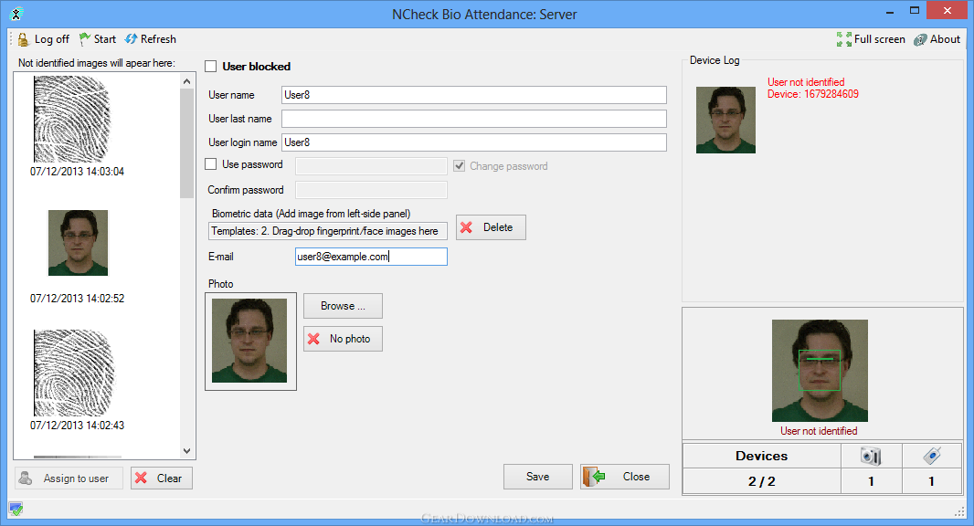Click the User last name field
The width and height of the screenshot is (974, 526).
coord(474,119)
